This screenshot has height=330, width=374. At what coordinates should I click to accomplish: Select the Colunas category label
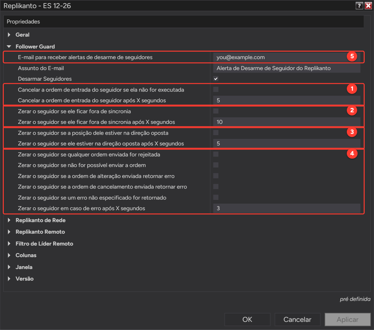tap(26, 255)
